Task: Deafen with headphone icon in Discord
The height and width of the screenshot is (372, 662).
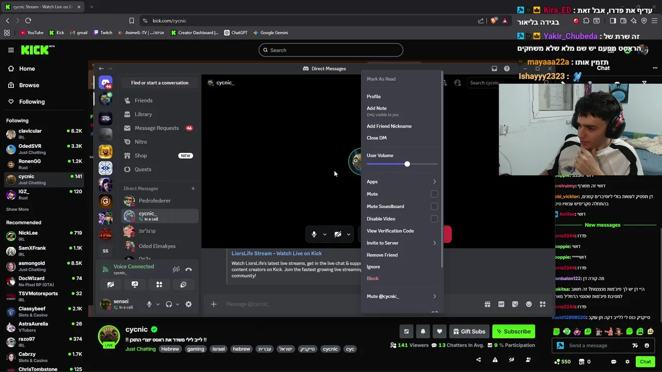Action: coord(169,304)
